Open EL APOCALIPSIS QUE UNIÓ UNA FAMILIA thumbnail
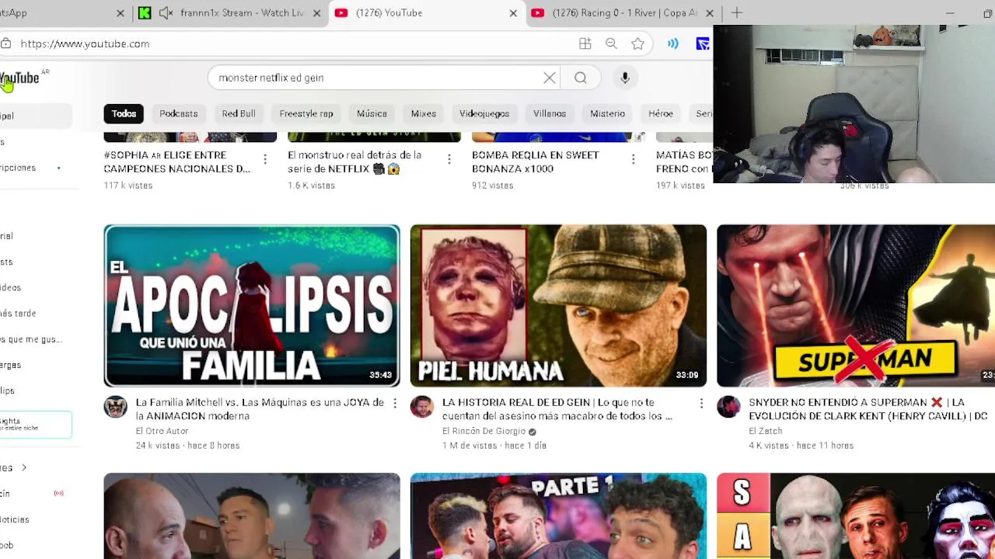This screenshot has width=995, height=559. [x=252, y=306]
